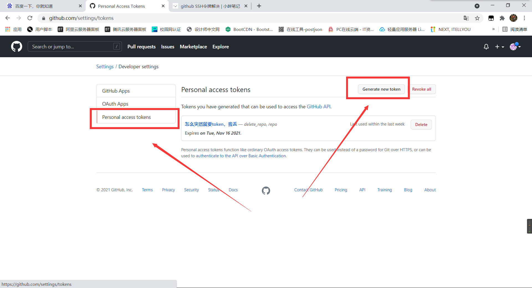Click the footer GitHub logo
This screenshot has height=288, width=532.
(266, 190)
